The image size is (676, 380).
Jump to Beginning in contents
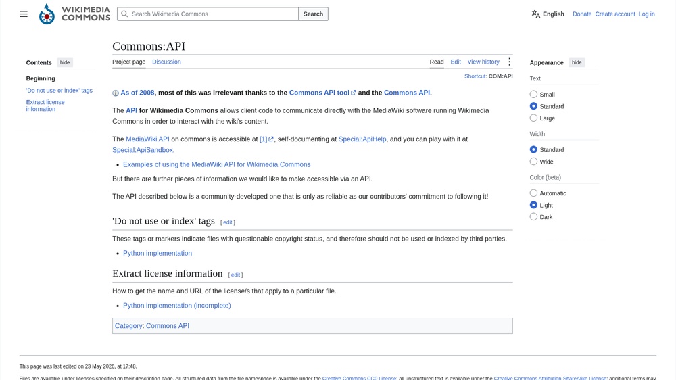pyautogui.click(x=41, y=78)
